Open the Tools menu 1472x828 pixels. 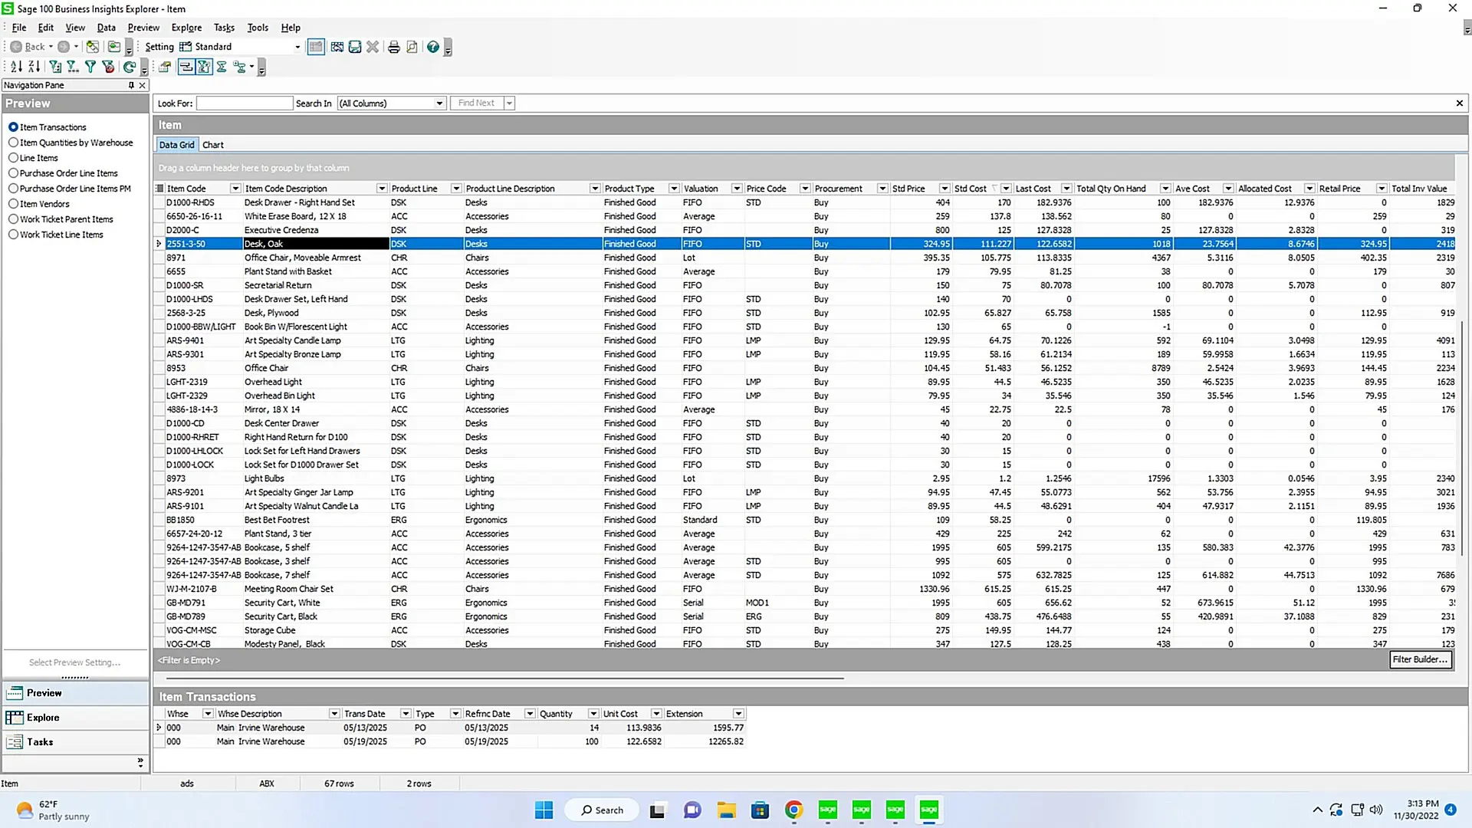(x=258, y=28)
